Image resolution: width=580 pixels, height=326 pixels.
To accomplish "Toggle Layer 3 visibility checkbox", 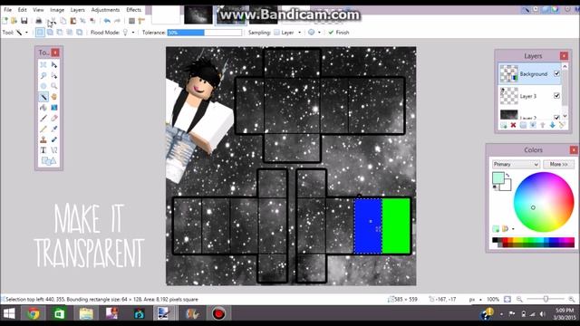I will pyautogui.click(x=556, y=96).
